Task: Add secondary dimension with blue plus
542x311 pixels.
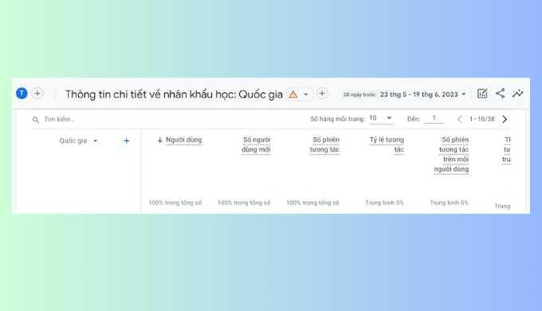Action: click(x=127, y=141)
